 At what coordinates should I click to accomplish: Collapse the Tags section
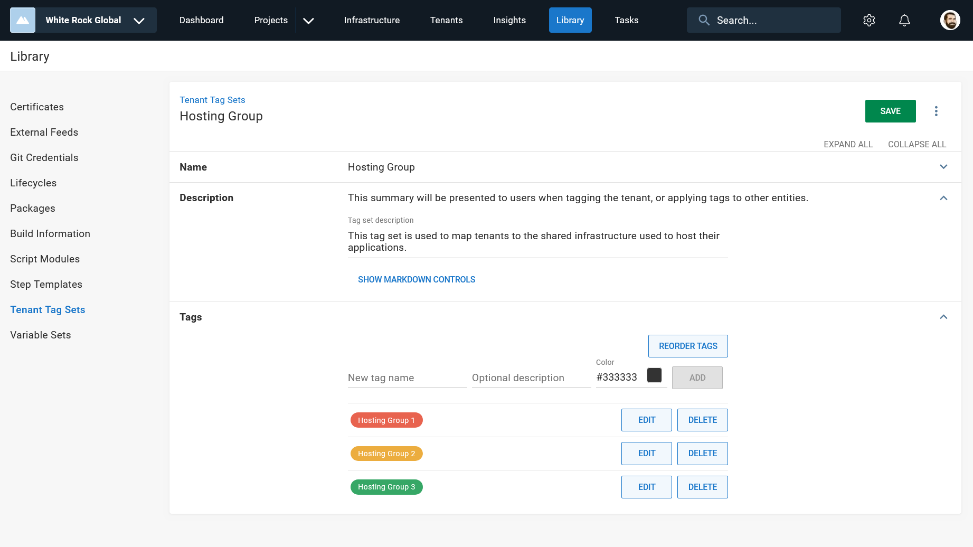943,317
